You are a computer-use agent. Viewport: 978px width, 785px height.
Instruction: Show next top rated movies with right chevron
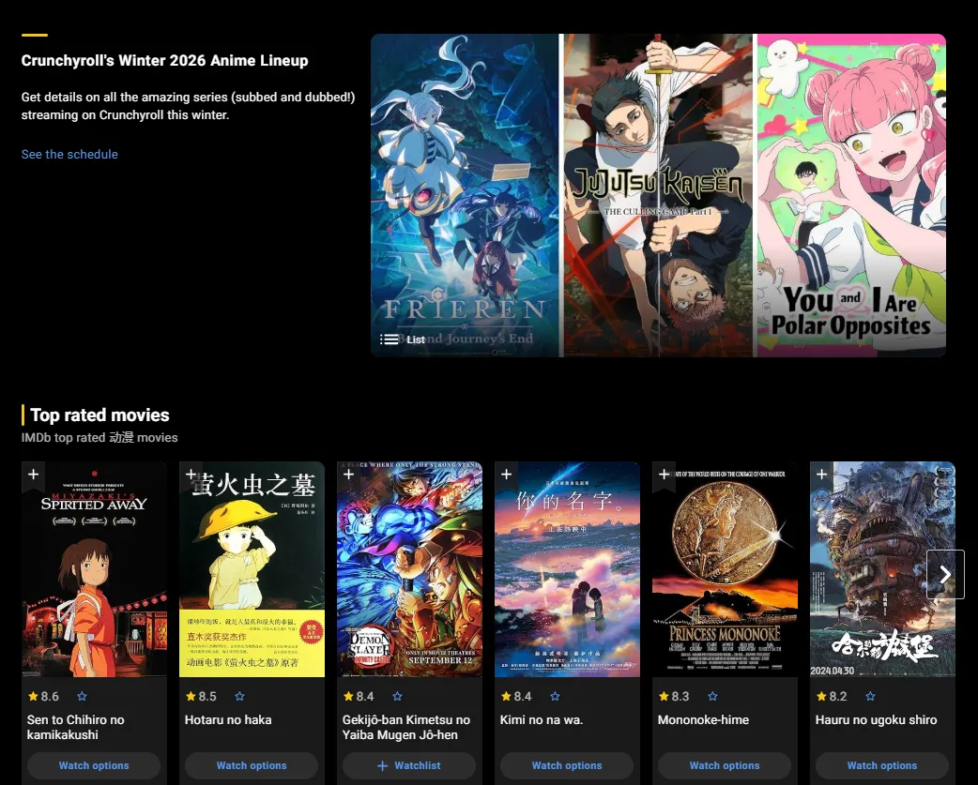coord(945,574)
